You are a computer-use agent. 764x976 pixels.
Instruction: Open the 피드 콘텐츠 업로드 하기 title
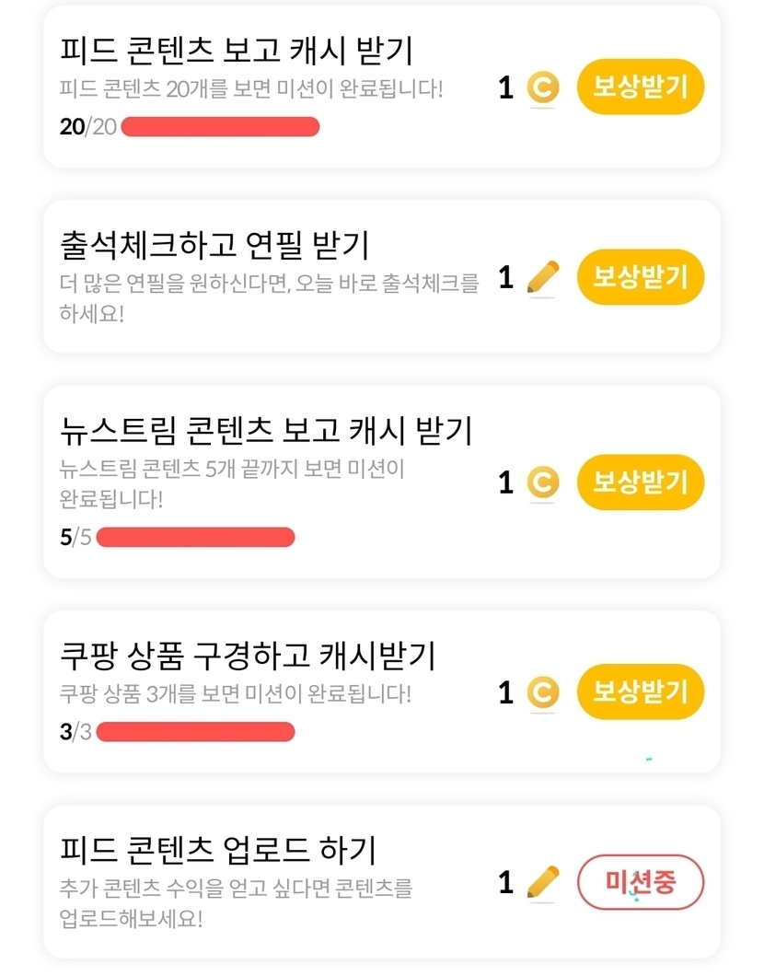(217, 850)
